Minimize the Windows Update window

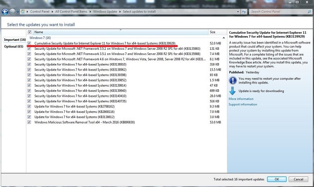coord(290,2)
